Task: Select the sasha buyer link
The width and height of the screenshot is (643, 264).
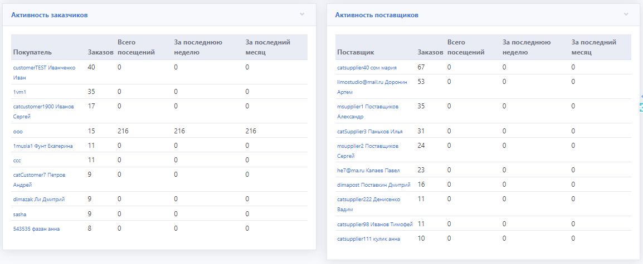Action: pyautogui.click(x=20, y=213)
